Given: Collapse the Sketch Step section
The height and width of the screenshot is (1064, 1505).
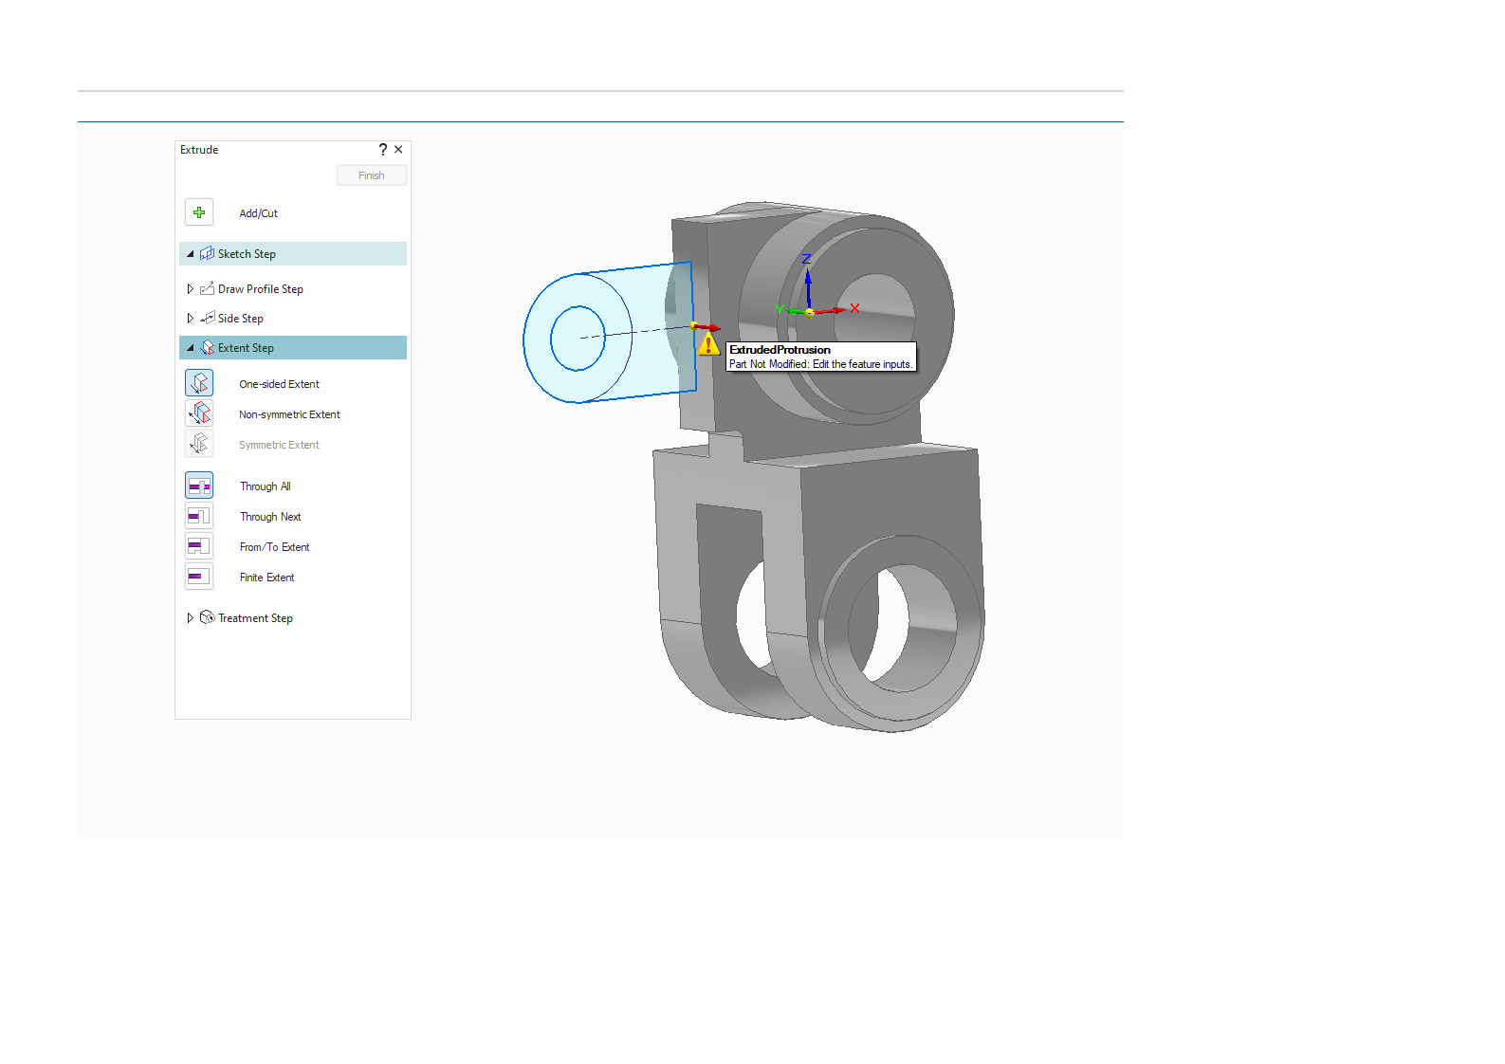Looking at the screenshot, I should [x=190, y=254].
